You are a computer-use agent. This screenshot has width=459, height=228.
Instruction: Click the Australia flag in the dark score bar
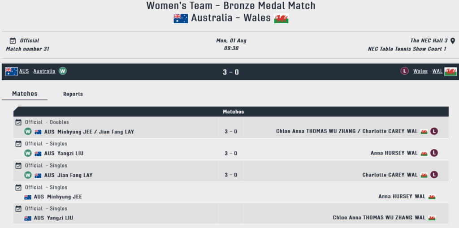point(11,71)
